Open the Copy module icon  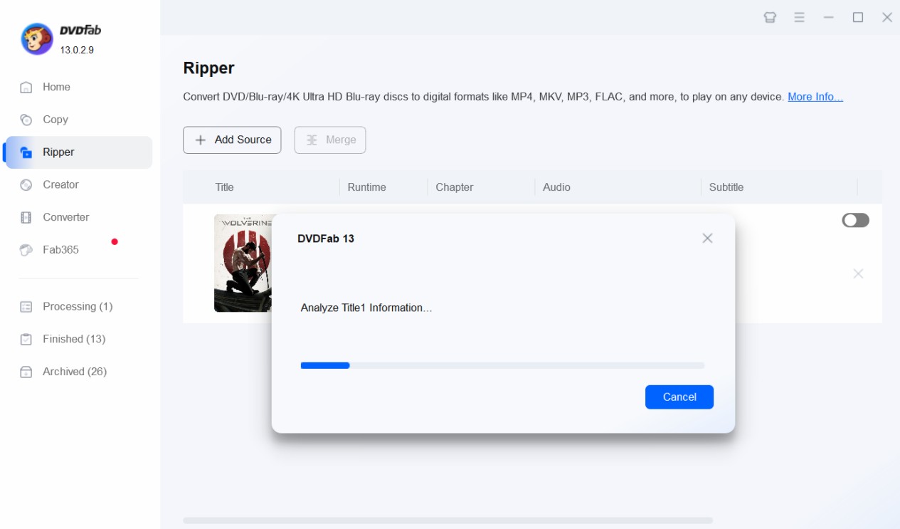26,120
